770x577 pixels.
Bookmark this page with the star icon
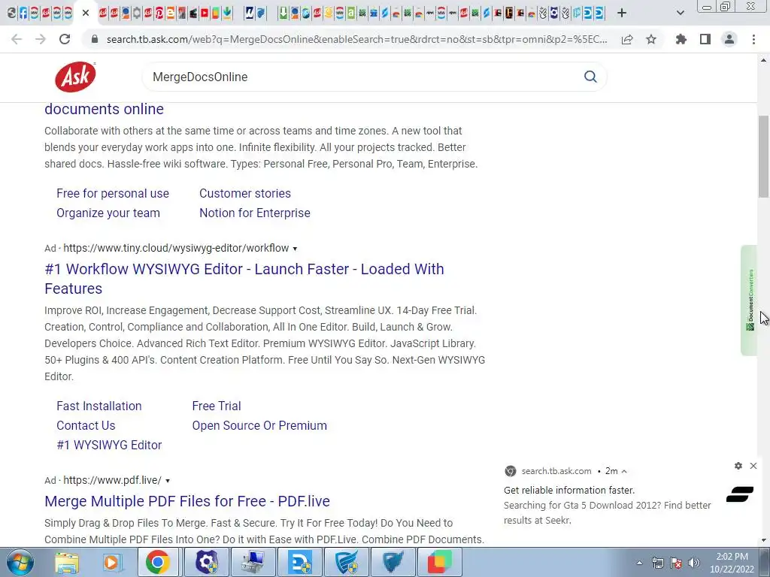point(651,39)
